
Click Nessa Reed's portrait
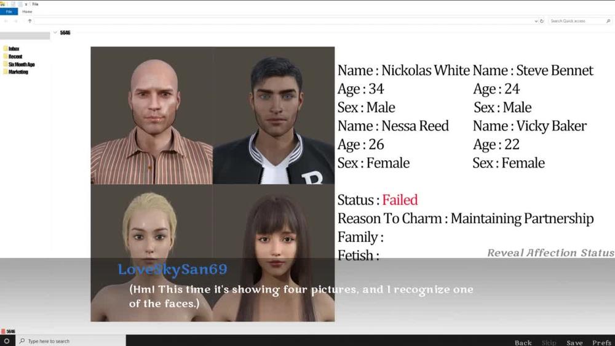tap(152, 253)
